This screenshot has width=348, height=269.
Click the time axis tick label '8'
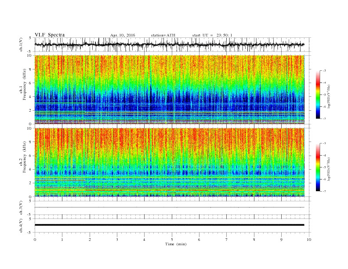coord(254,240)
